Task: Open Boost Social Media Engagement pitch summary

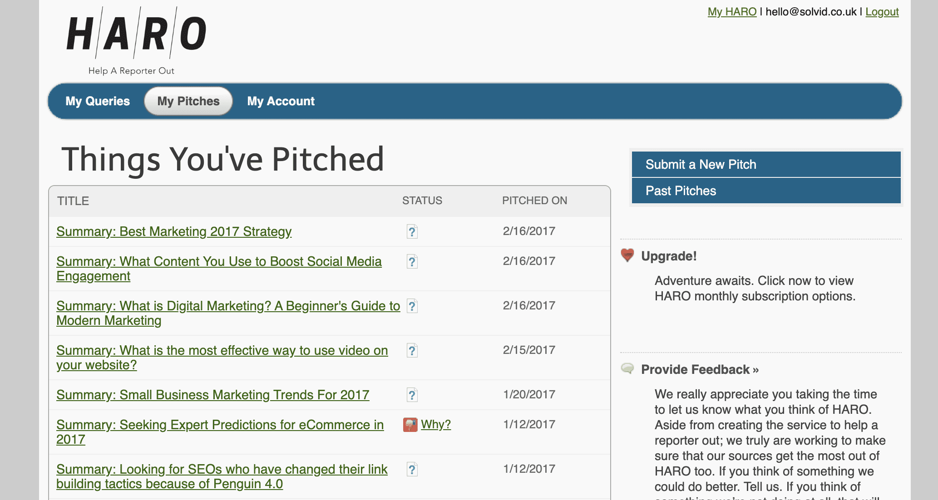Action: click(x=219, y=269)
